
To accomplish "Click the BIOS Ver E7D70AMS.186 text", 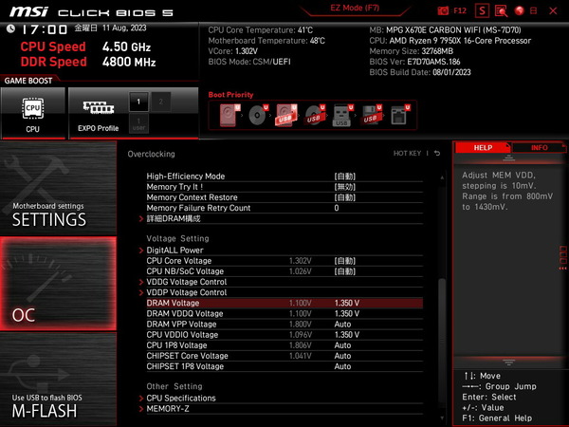I will (414, 62).
